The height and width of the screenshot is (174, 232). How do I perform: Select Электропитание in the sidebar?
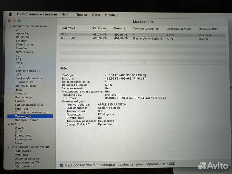[27, 120]
